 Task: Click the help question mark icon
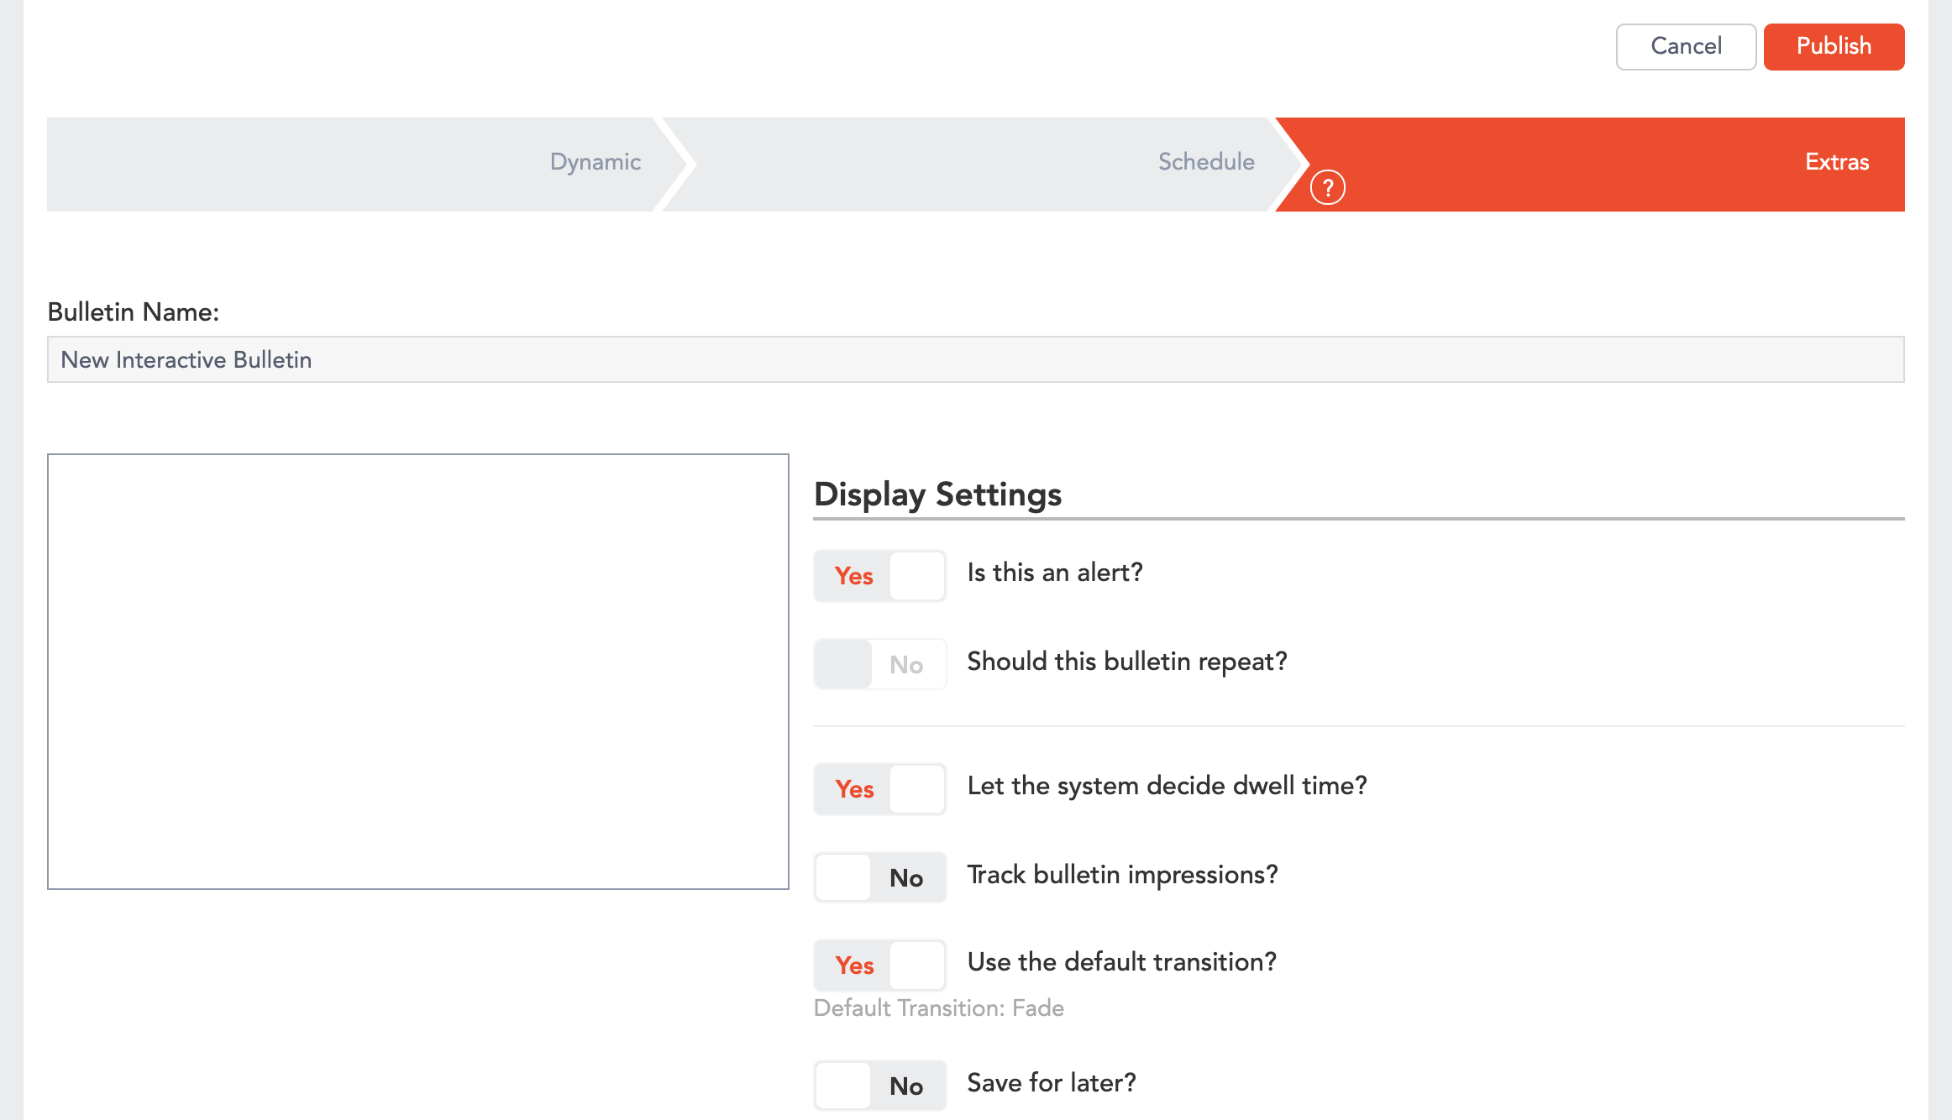[1328, 187]
